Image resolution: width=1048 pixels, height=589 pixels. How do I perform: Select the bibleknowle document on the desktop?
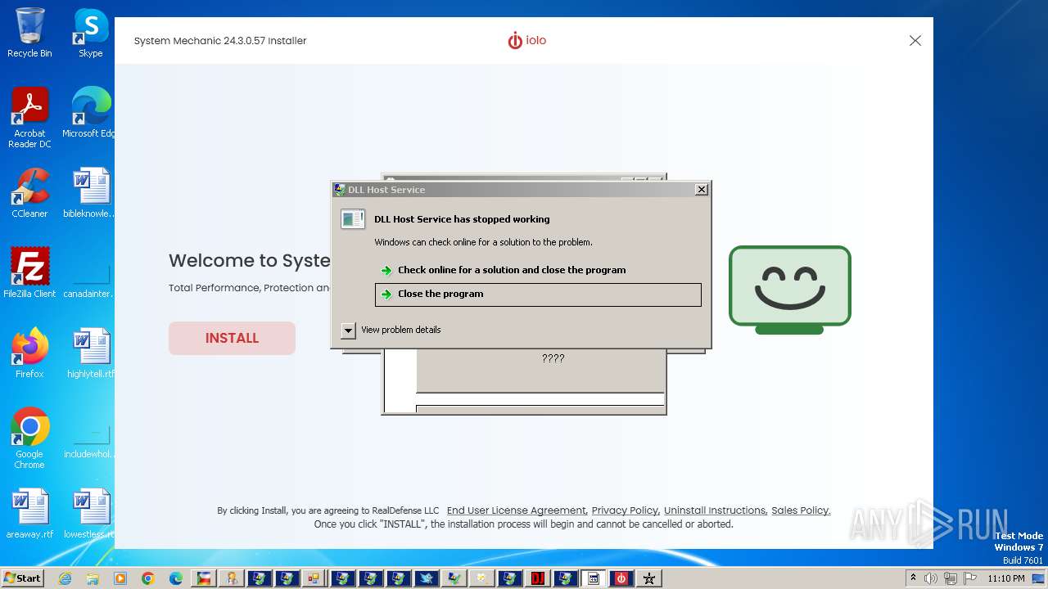click(x=90, y=193)
